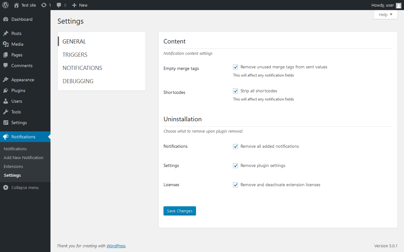Click the user avatar next to Howdy, user
The image size is (404, 252).
click(398, 5)
